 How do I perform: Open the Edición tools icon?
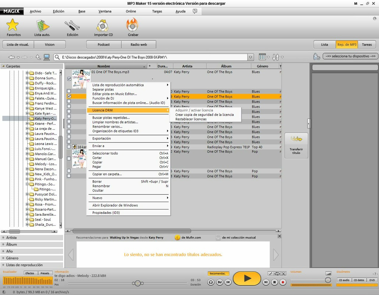click(x=72, y=26)
